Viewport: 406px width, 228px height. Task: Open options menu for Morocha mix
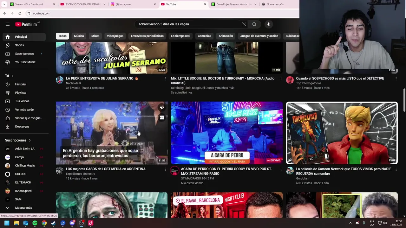281,79
